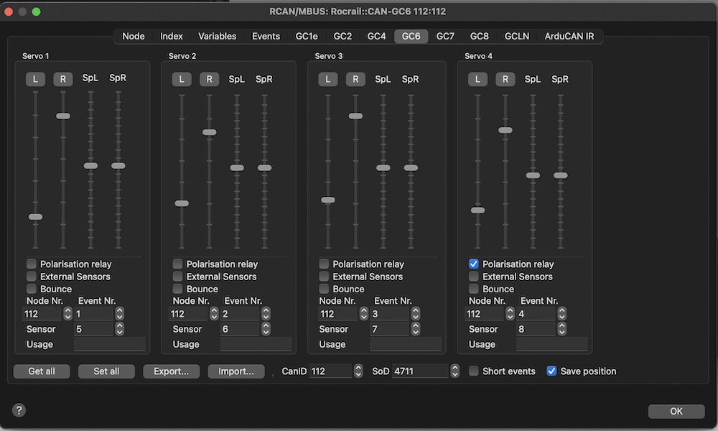Click Servo 3 SpL slider handle
This screenshot has width=718, height=431.
point(383,168)
